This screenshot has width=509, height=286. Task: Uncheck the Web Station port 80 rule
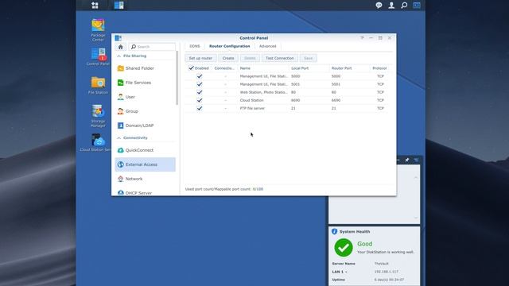200,92
